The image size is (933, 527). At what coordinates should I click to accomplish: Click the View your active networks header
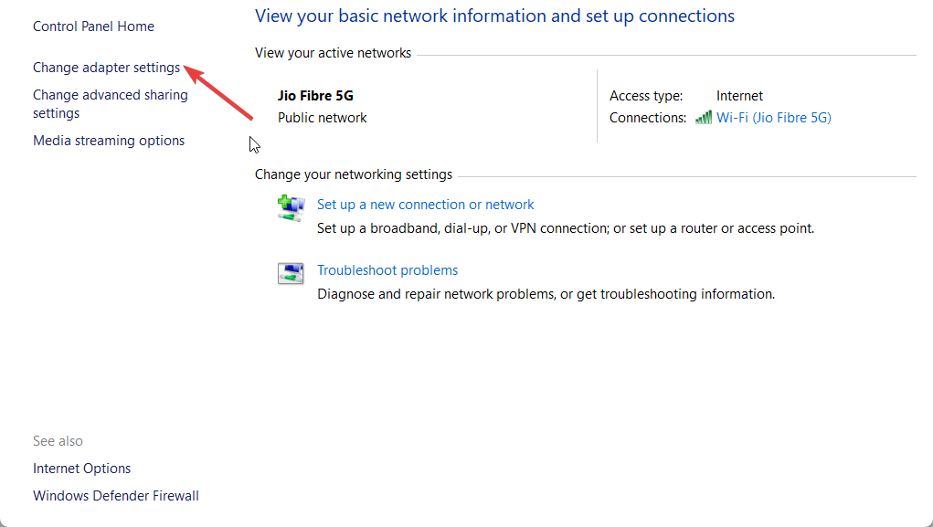[x=333, y=53]
